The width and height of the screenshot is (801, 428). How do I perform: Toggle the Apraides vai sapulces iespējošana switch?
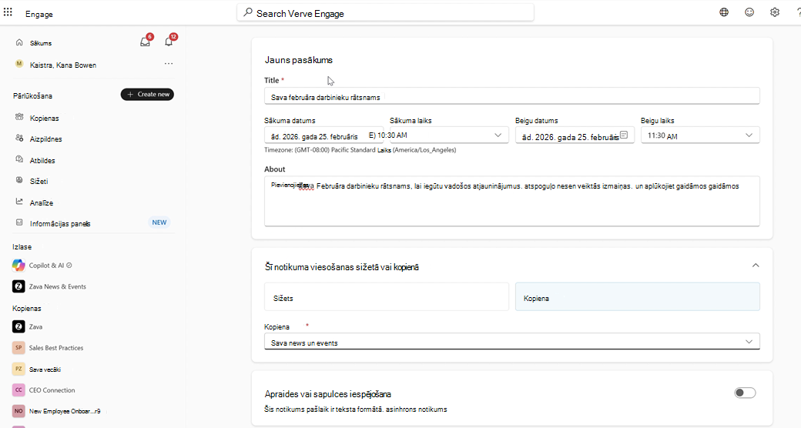pyautogui.click(x=745, y=393)
